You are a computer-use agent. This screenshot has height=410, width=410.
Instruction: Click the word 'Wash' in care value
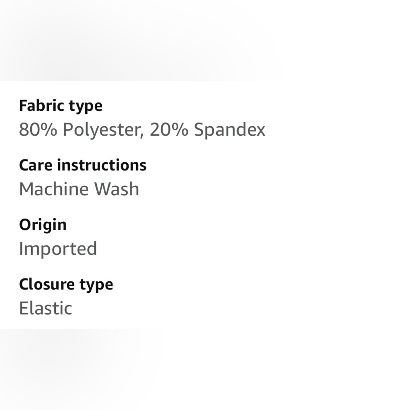pyautogui.click(x=116, y=189)
